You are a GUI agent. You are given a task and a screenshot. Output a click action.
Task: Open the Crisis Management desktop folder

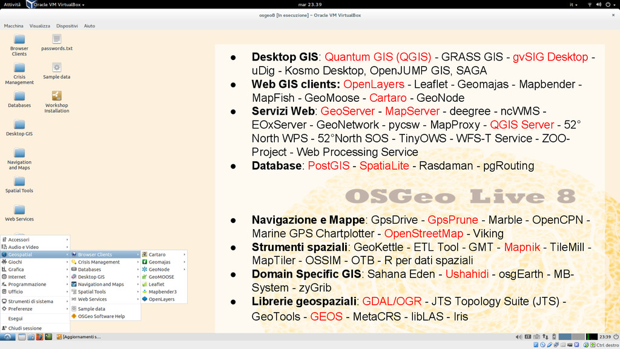click(19, 73)
